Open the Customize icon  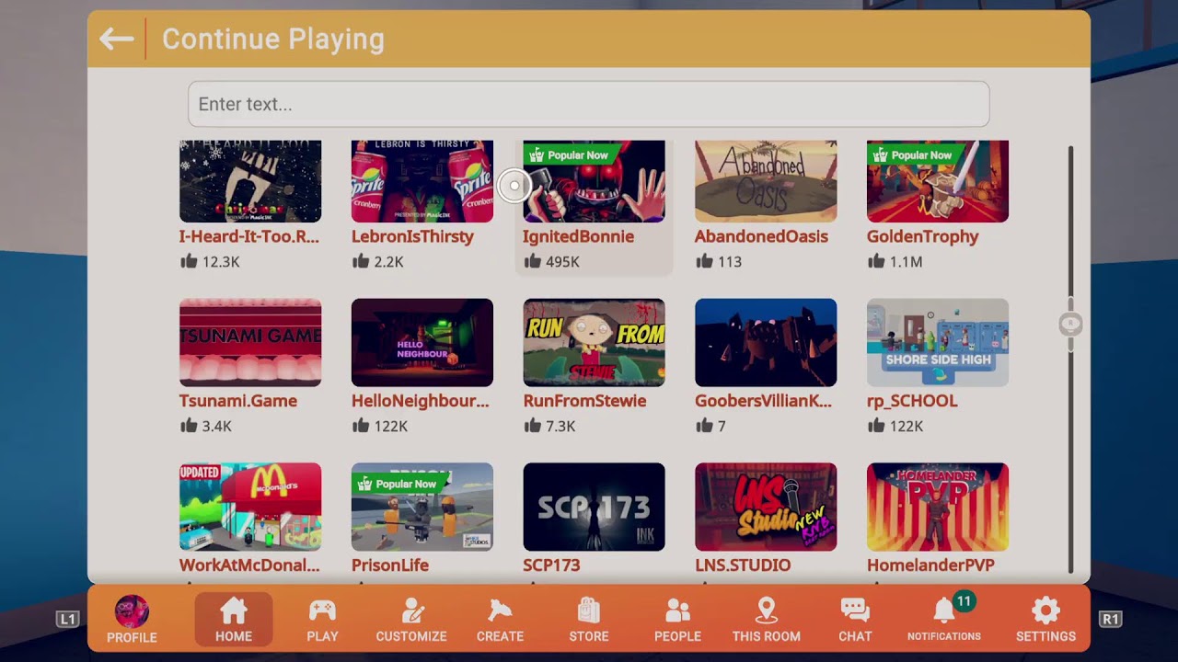click(411, 611)
